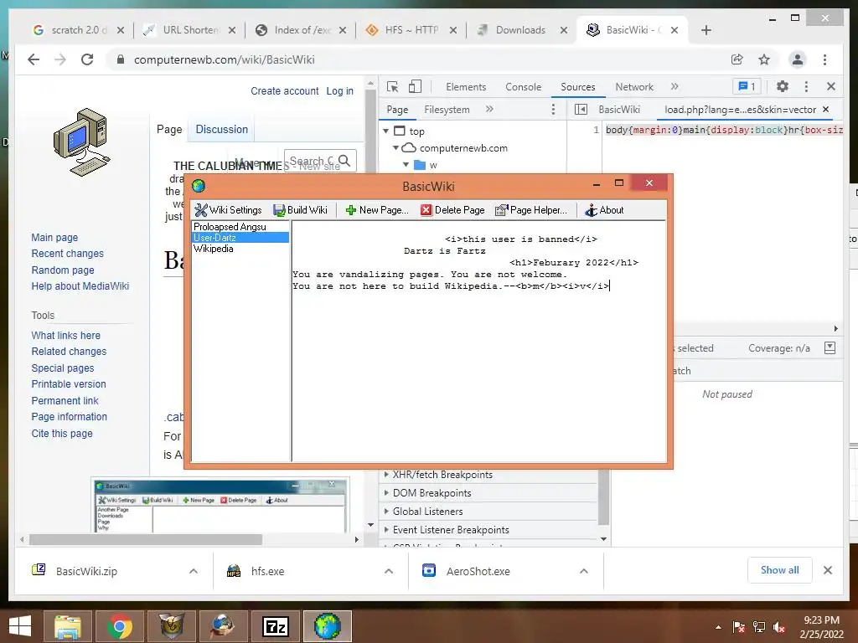Click the computer wiki logo
Viewport: 858px width, 643px height.
click(x=81, y=142)
